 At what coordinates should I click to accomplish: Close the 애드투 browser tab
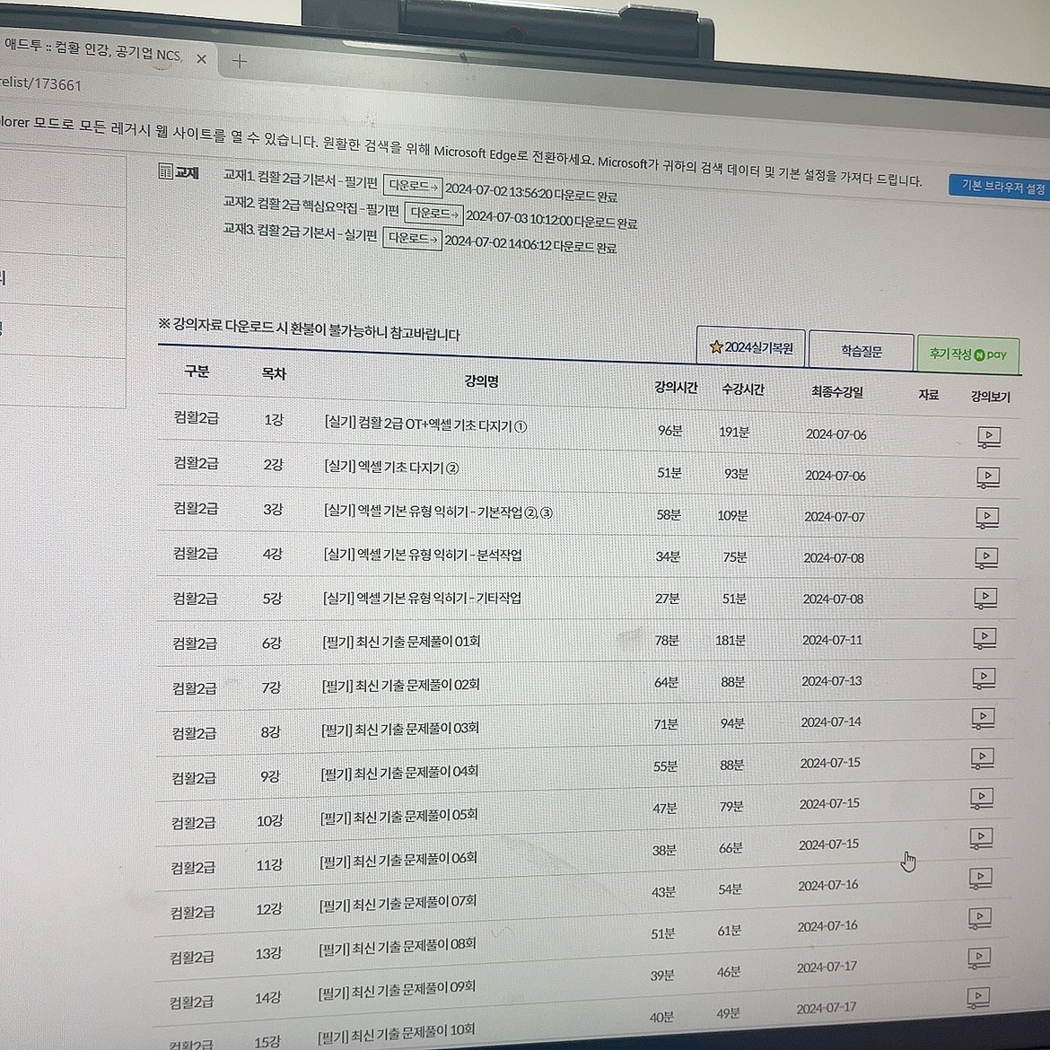pyautogui.click(x=201, y=59)
